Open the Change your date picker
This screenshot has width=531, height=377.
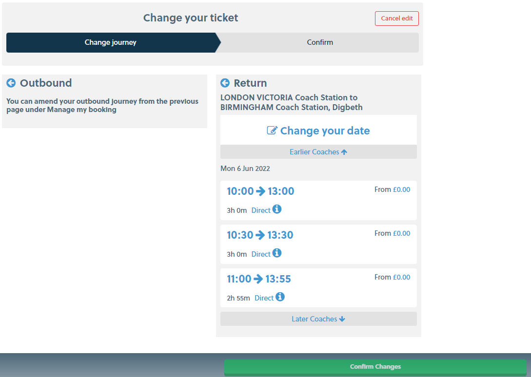(x=318, y=130)
